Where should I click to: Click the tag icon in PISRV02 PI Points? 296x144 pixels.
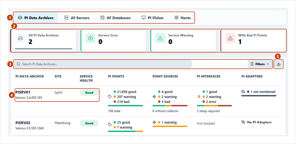tap(110, 125)
